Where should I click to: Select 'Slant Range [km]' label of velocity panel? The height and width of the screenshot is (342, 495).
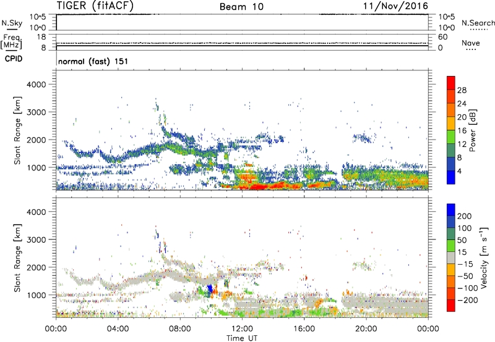[17, 257]
